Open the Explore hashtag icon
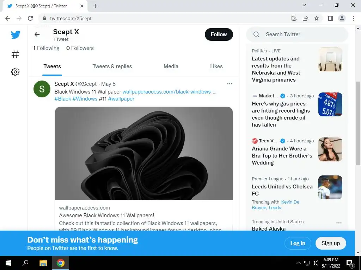The image size is (361, 270). (x=16, y=54)
